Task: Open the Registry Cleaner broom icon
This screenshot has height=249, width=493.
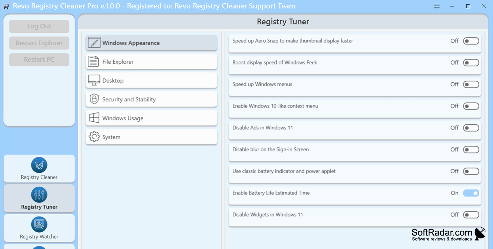Action: click(x=39, y=165)
